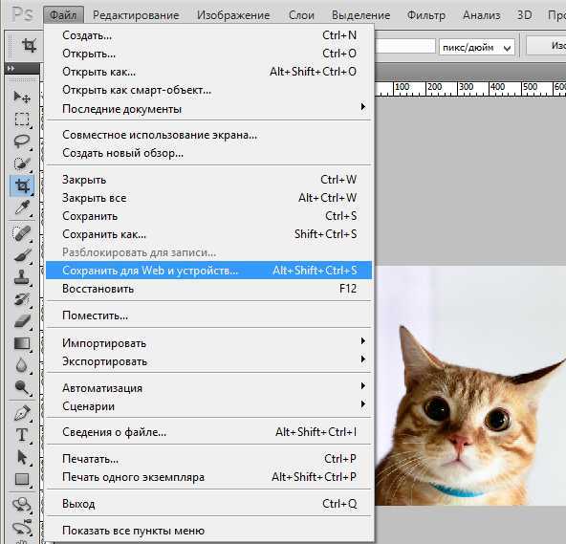Choose Сохранить для Web и устройств...
Image resolution: width=566 pixels, height=544 pixels.
point(208,271)
